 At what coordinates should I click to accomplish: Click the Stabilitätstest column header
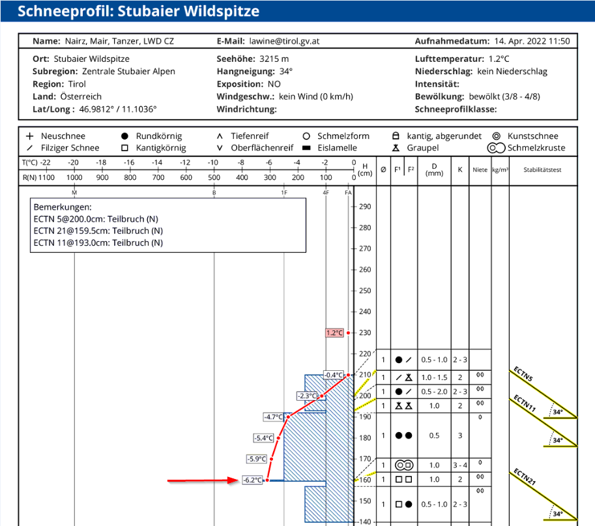(x=542, y=169)
